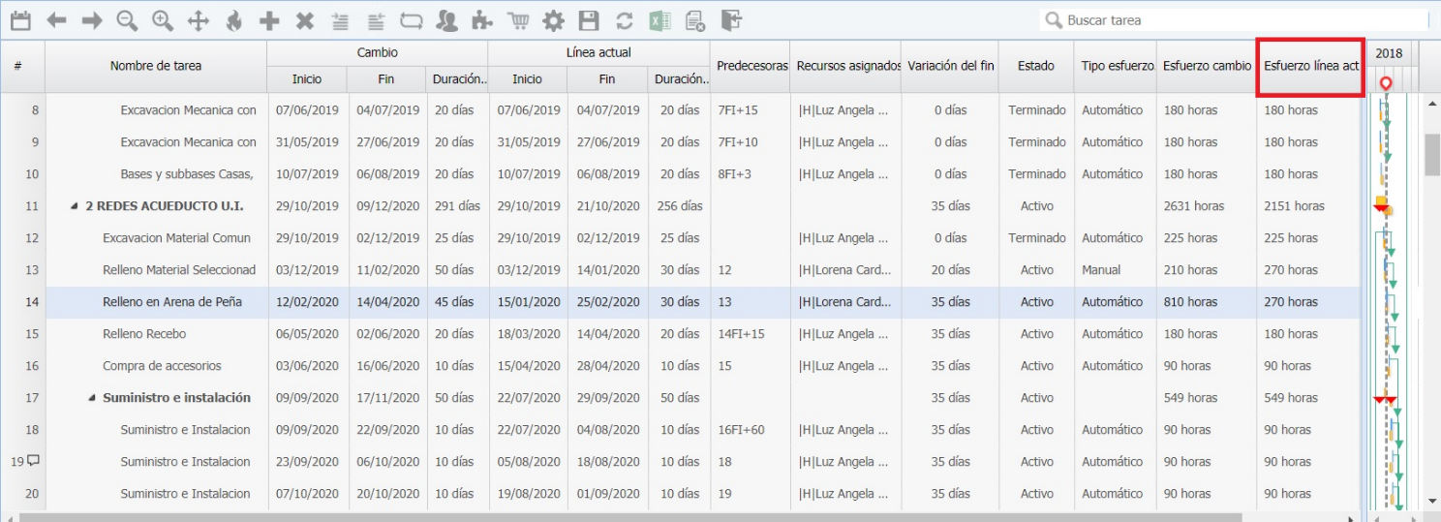Click the horizontal scrollbar of the grid

click(629, 517)
